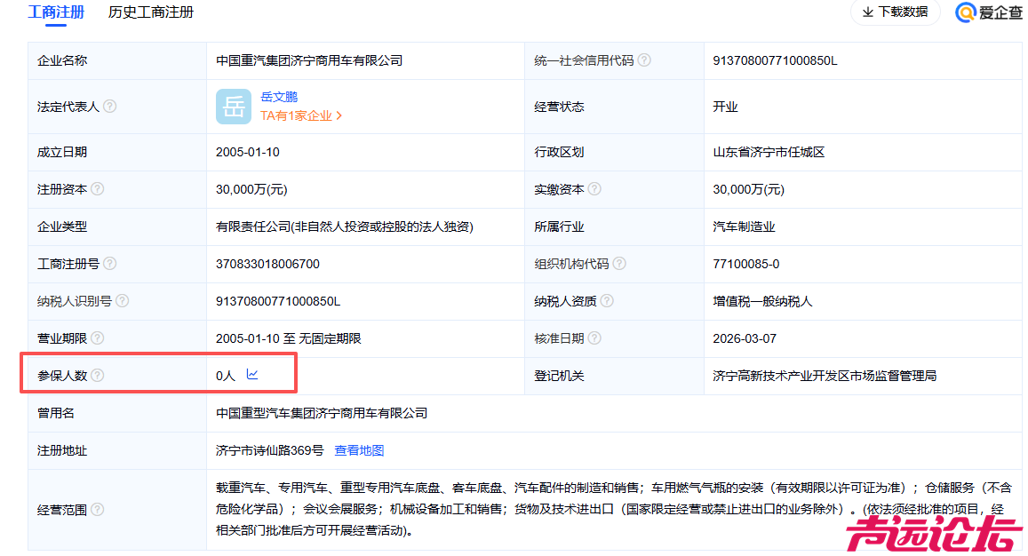Select industry 汽车制造业

(744, 226)
